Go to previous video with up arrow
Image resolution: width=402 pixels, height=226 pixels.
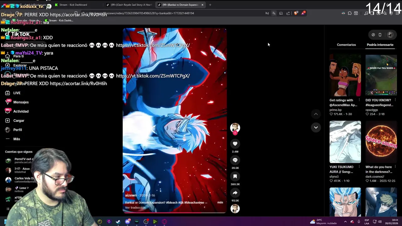[x=316, y=114]
